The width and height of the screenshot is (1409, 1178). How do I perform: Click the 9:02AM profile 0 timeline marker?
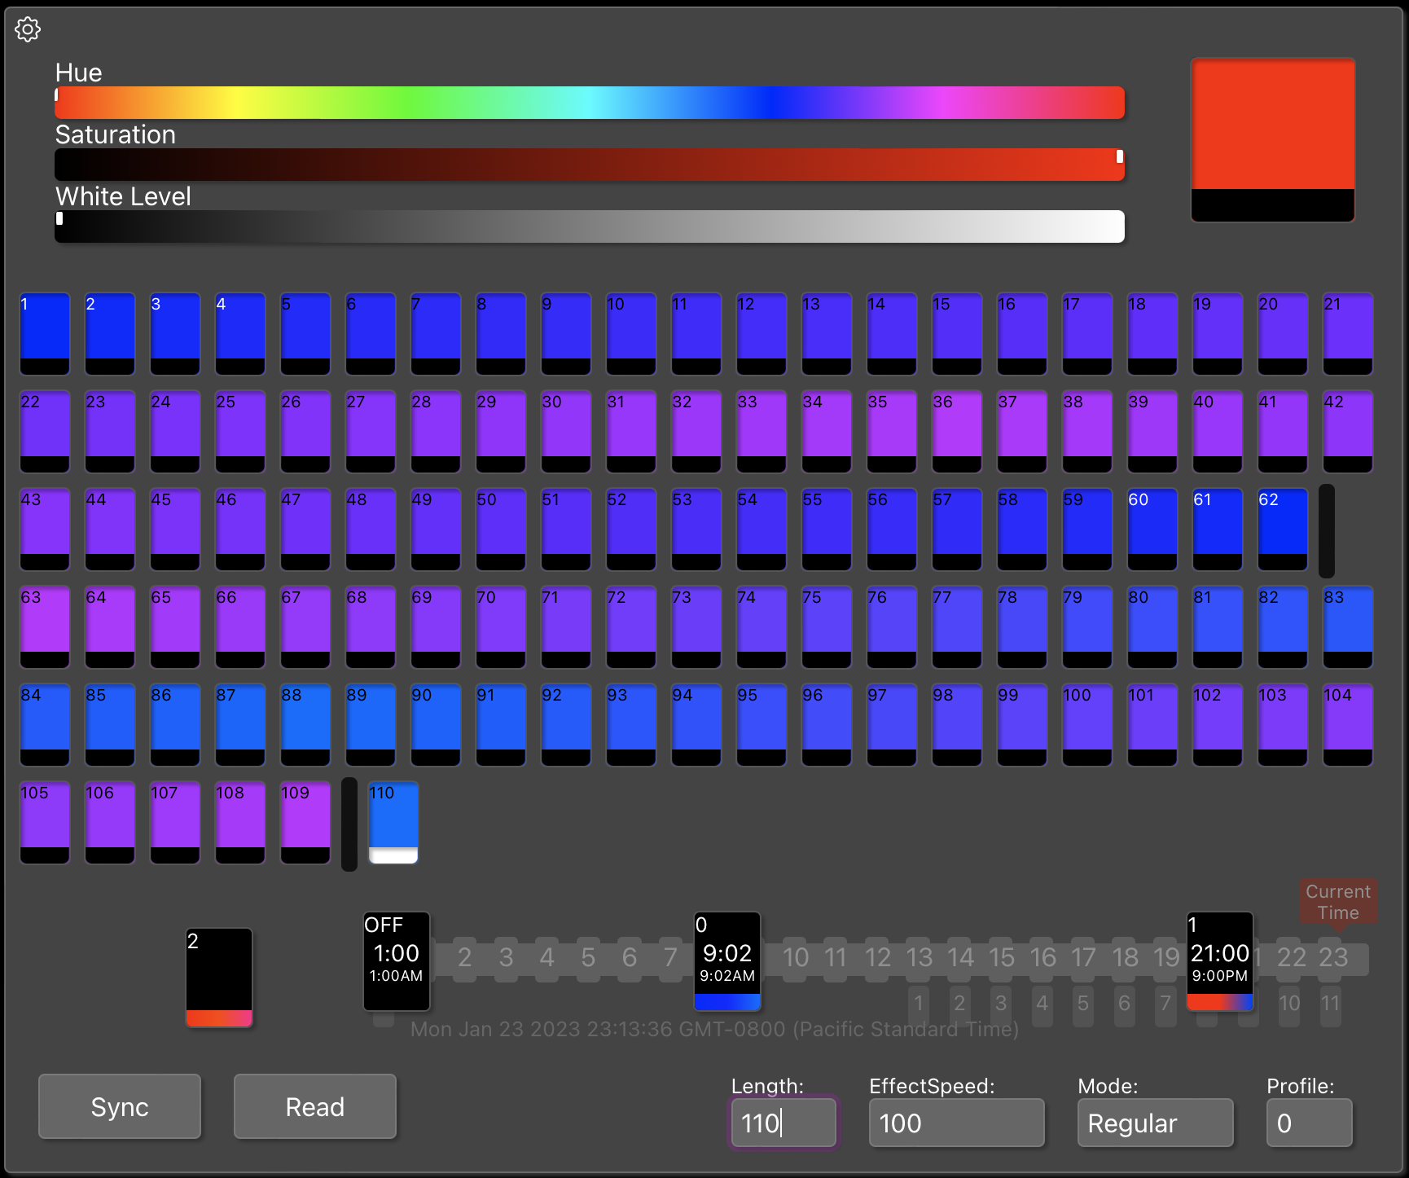click(x=727, y=960)
